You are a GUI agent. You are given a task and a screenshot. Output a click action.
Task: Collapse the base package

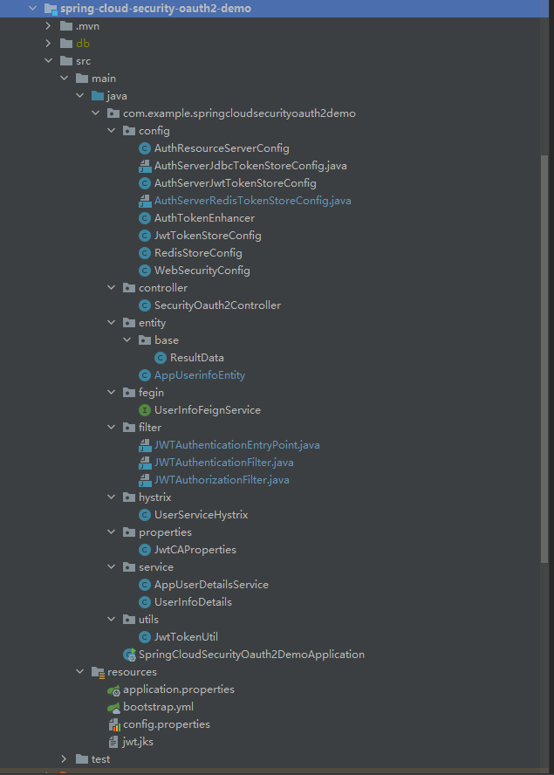click(127, 340)
